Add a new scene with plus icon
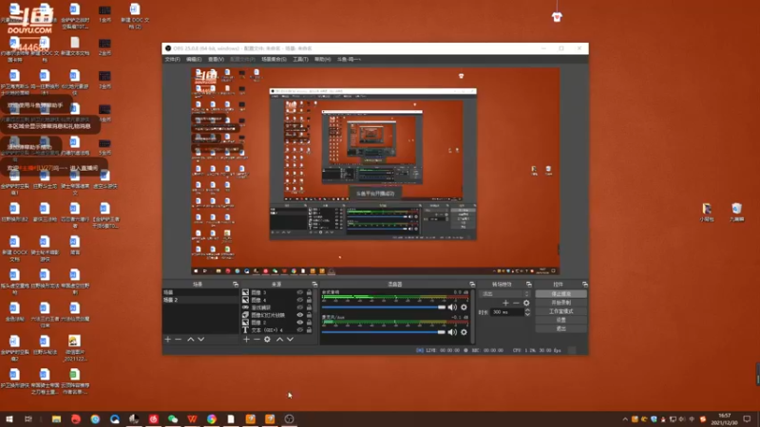Image resolution: width=760 pixels, height=427 pixels. point(168,340)
